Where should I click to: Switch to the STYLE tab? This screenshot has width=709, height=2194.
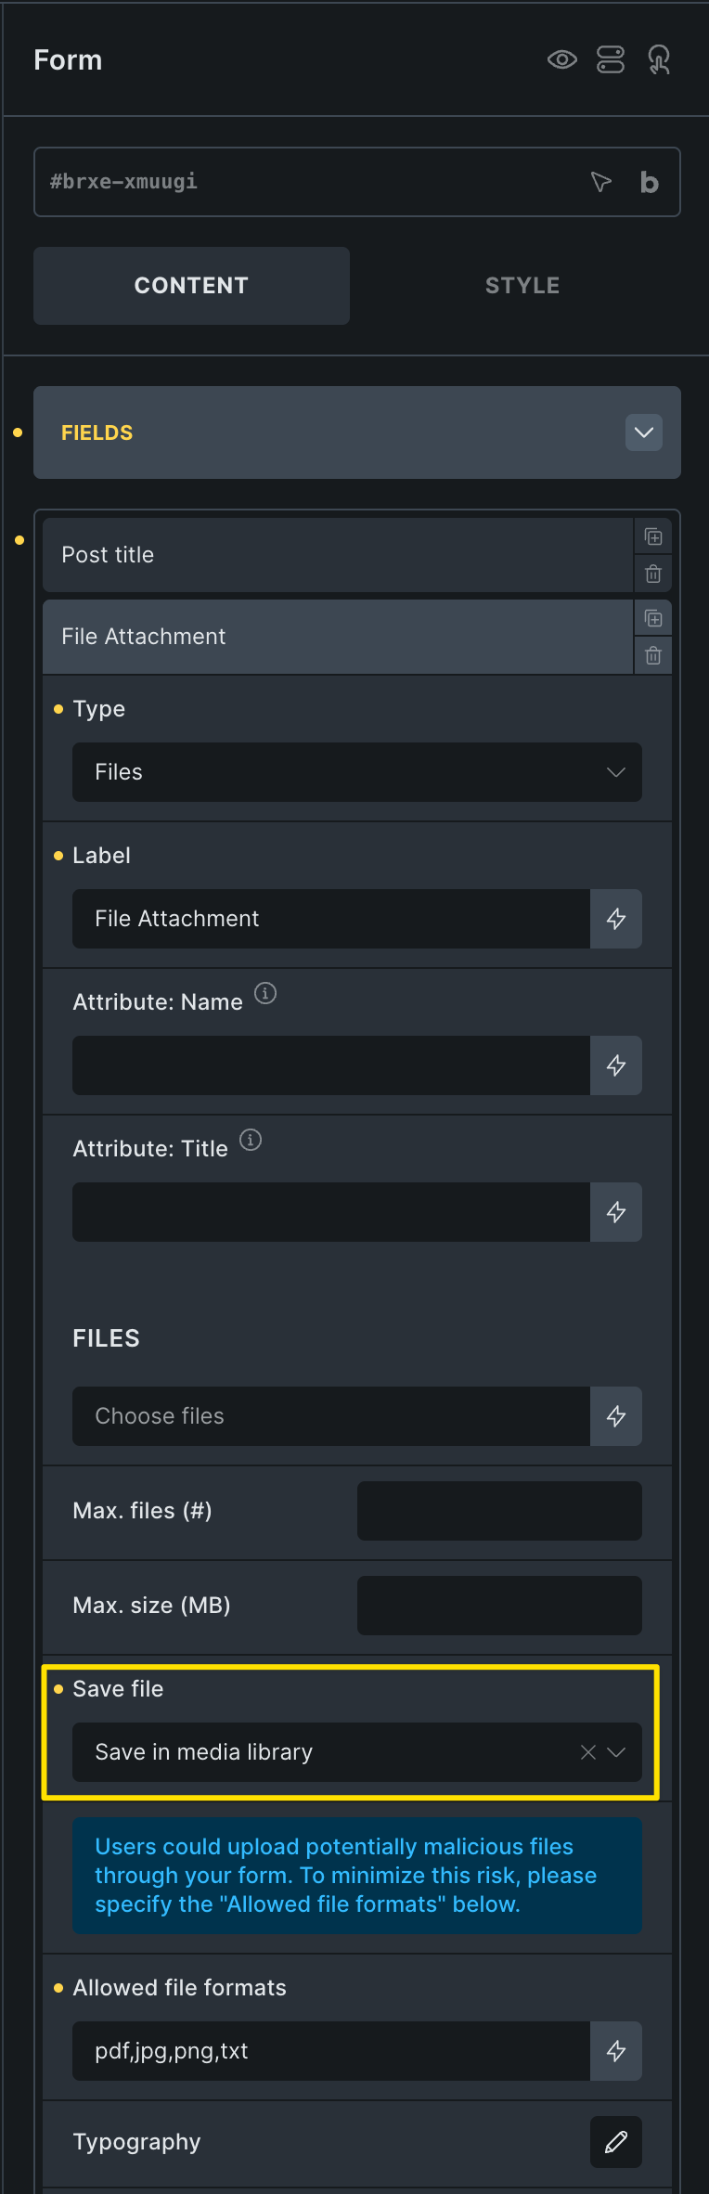point(522,286)
